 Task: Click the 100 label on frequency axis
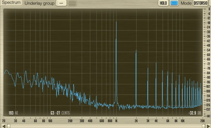point(50,121)
